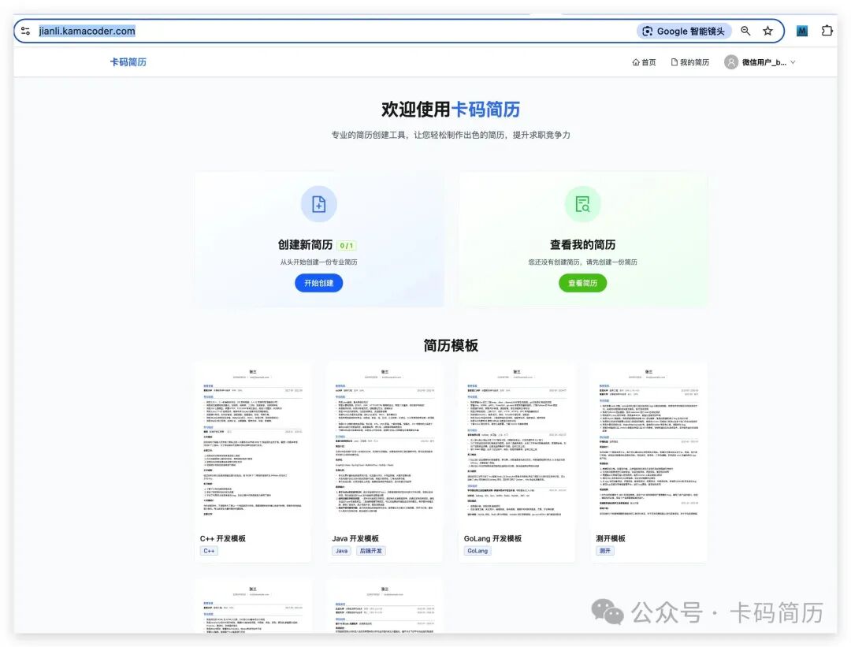Bookmark this page with the star icon
The height and width of the screenshot is (647, 851).
click(767, 31)
